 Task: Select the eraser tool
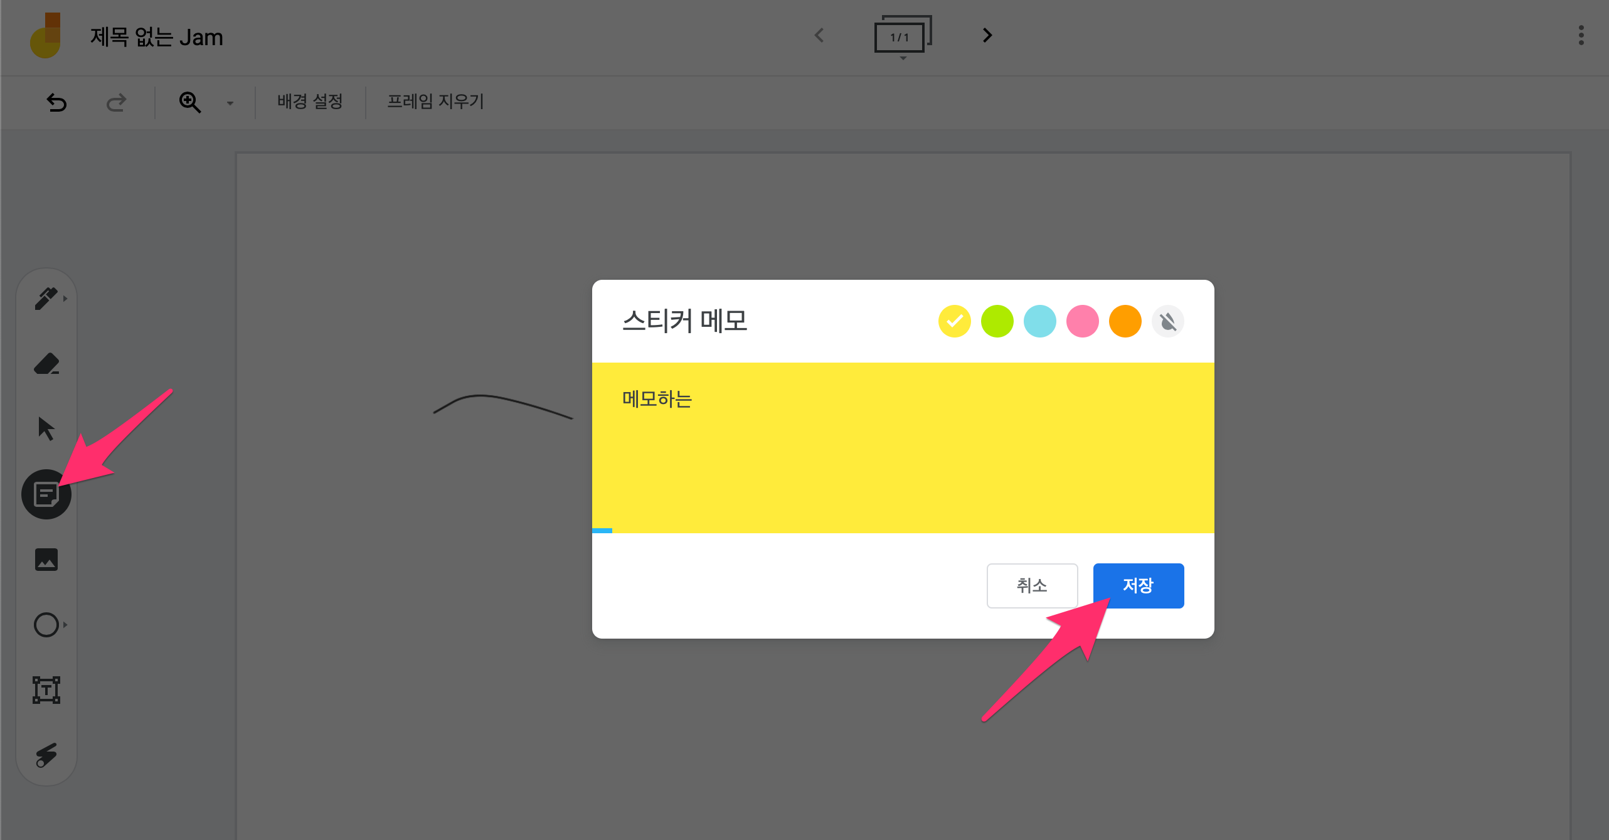[x=46, y=364]
